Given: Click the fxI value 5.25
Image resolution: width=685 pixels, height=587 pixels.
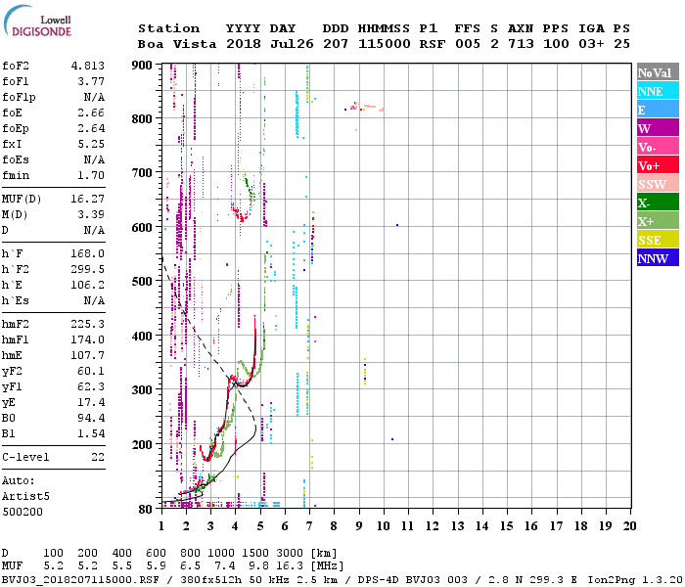Looking at the screenshot, I should tap(91, 144).
